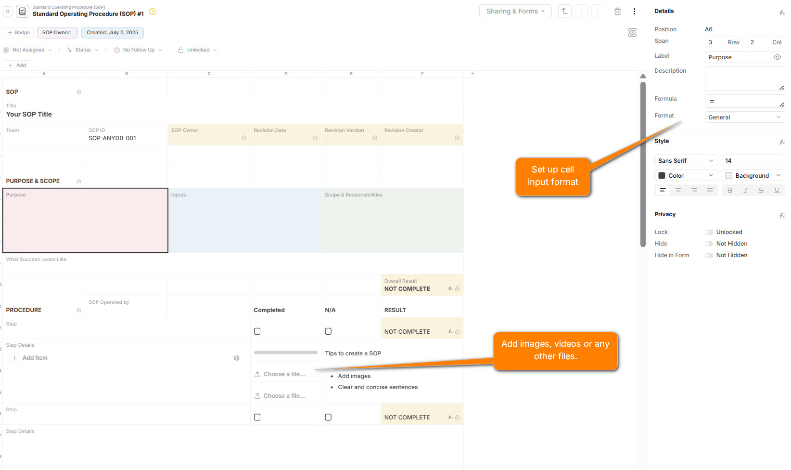Viewport: 791px width, 470px height.
Task: Click Created July 2, 2025 badge
Action: (x=113, y=33)
